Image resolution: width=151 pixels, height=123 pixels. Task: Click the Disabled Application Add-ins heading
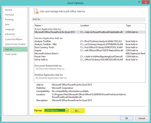[49, 75]
